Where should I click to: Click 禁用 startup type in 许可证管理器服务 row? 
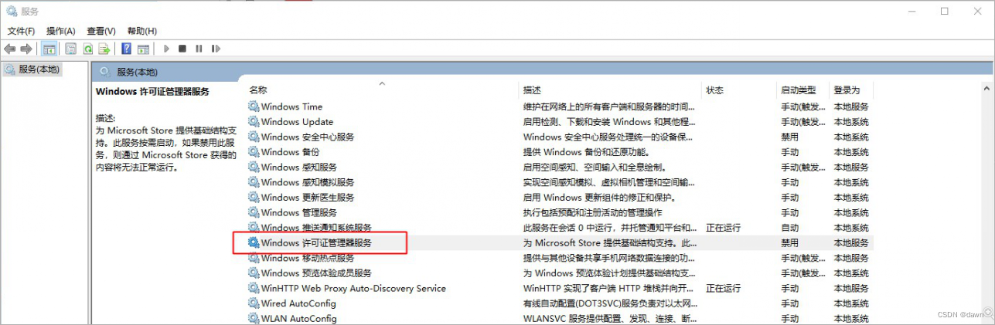pyautogui.click(x=789, y=242)
